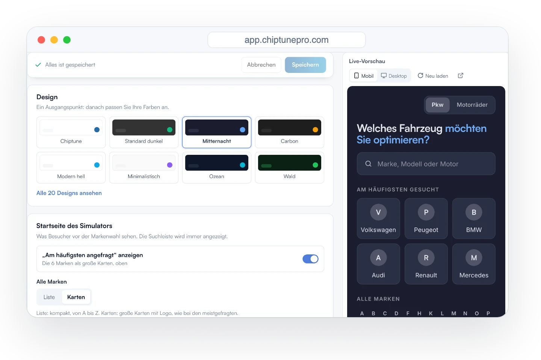Screen dimensions: 541x360
Task: Choose the Ozean design theme
Action: [217, 168]
